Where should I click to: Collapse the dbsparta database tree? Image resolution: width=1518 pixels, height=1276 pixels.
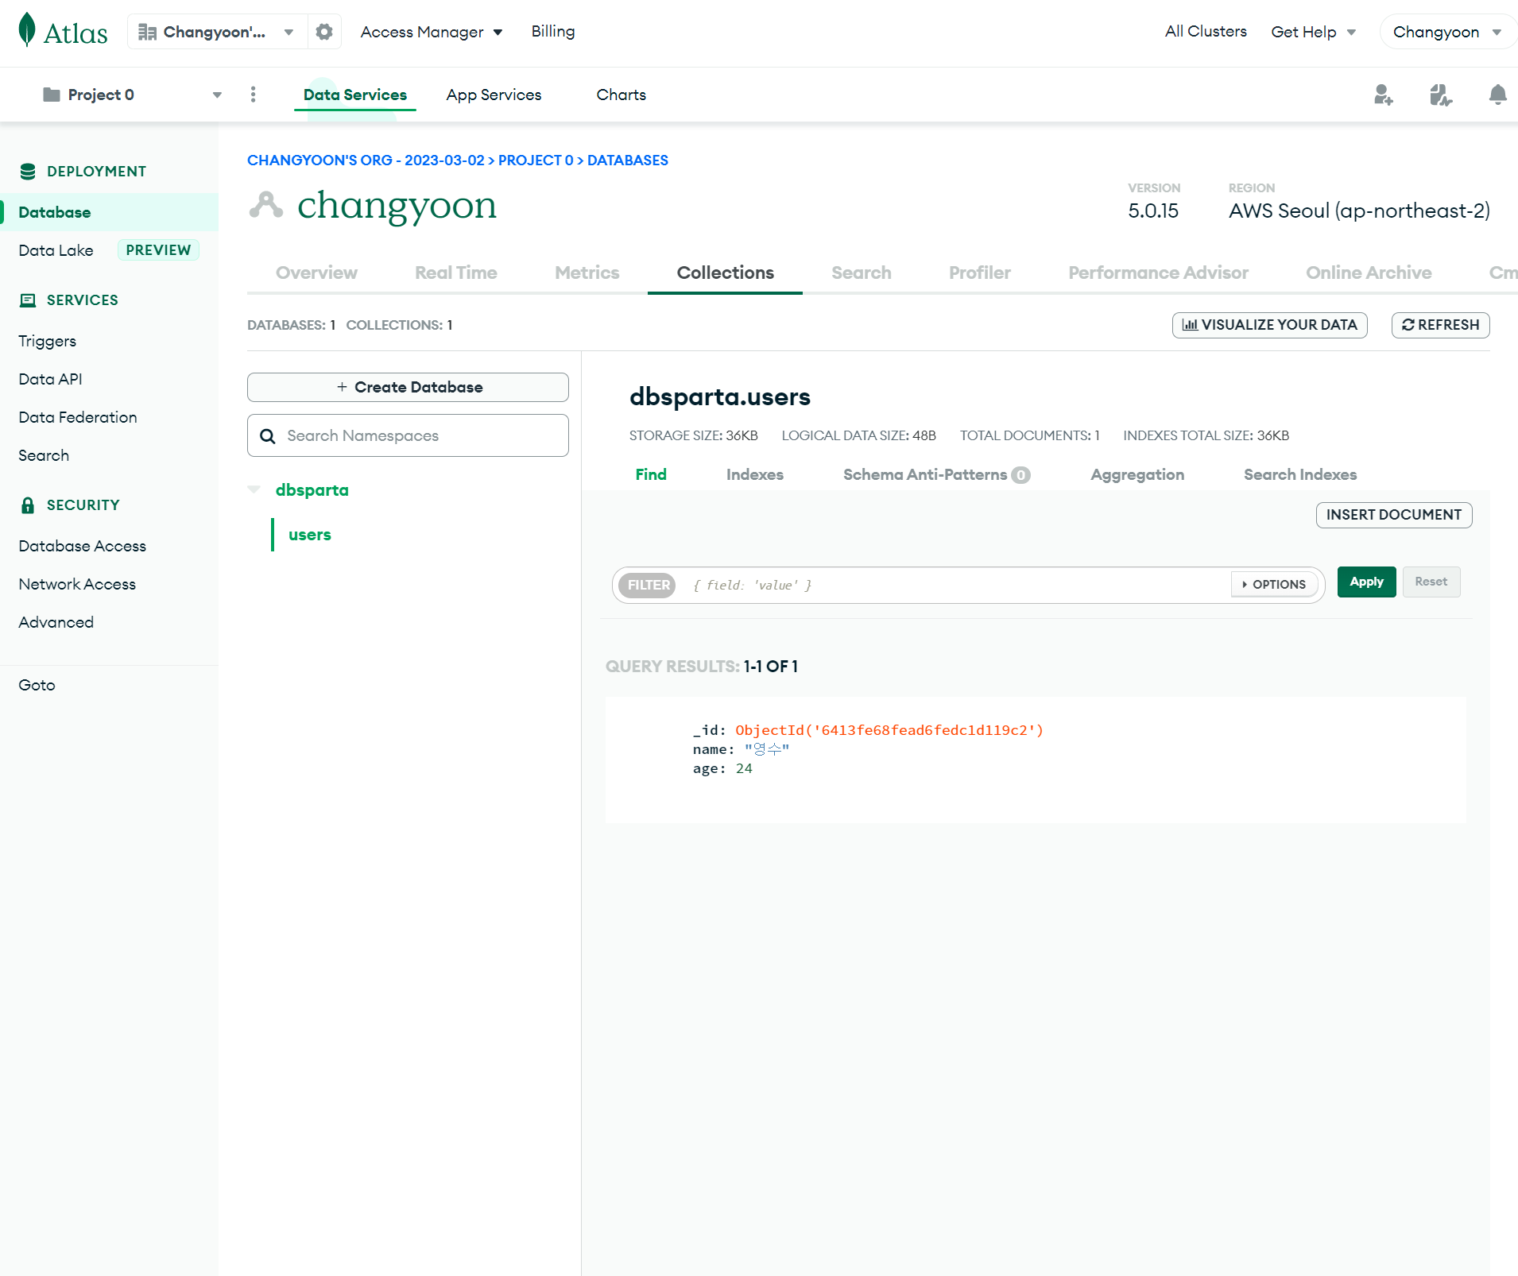coord(254,489)
